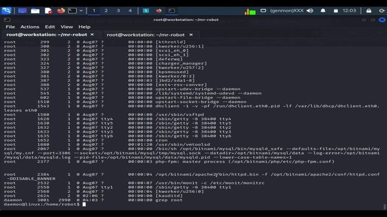
Task: Click the [ext4-rsv-conver] process entry
Action: 181,85
